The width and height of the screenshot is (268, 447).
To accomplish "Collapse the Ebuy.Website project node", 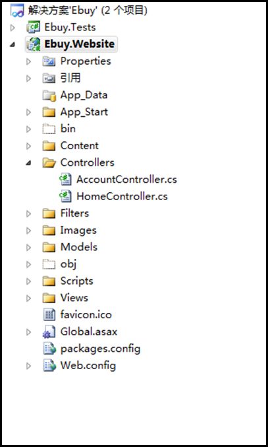I will (x=13, y=44).
